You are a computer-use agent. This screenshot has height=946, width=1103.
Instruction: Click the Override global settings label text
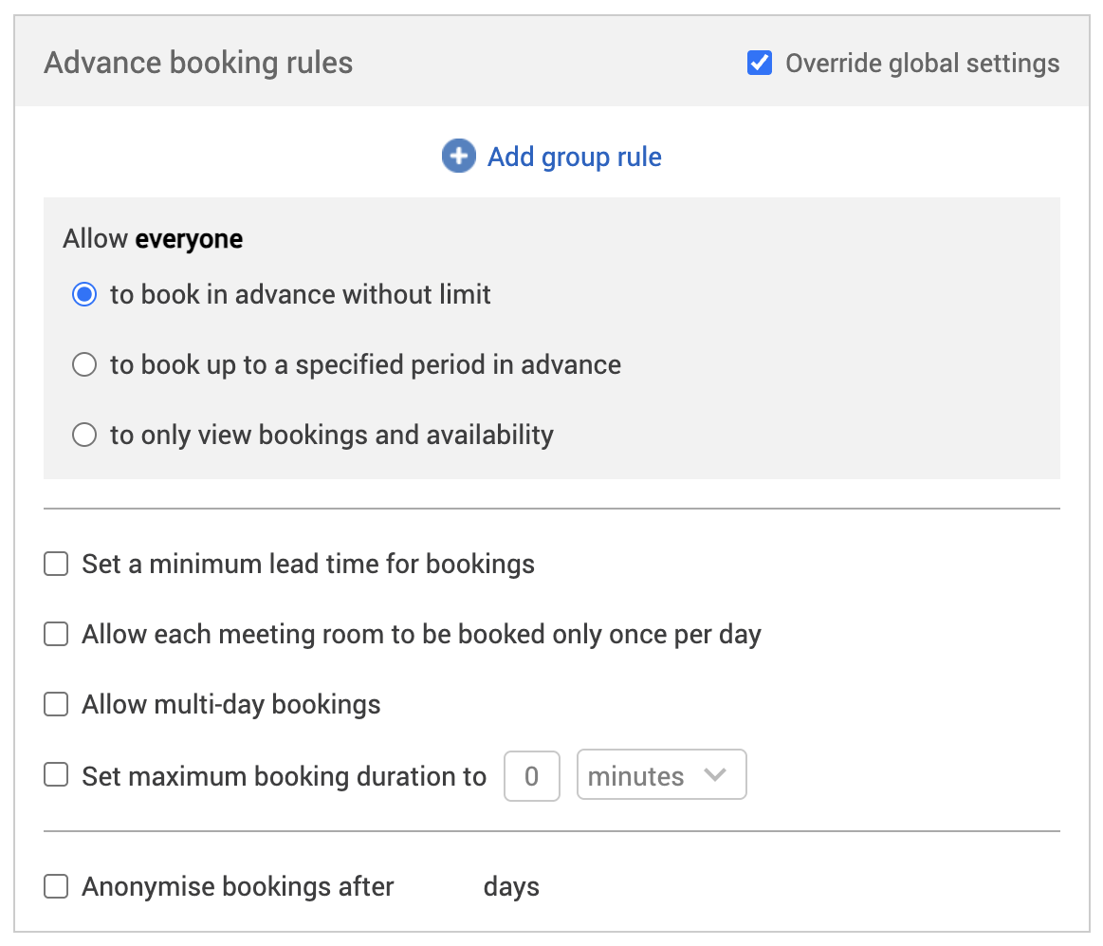tap(922, 64)
